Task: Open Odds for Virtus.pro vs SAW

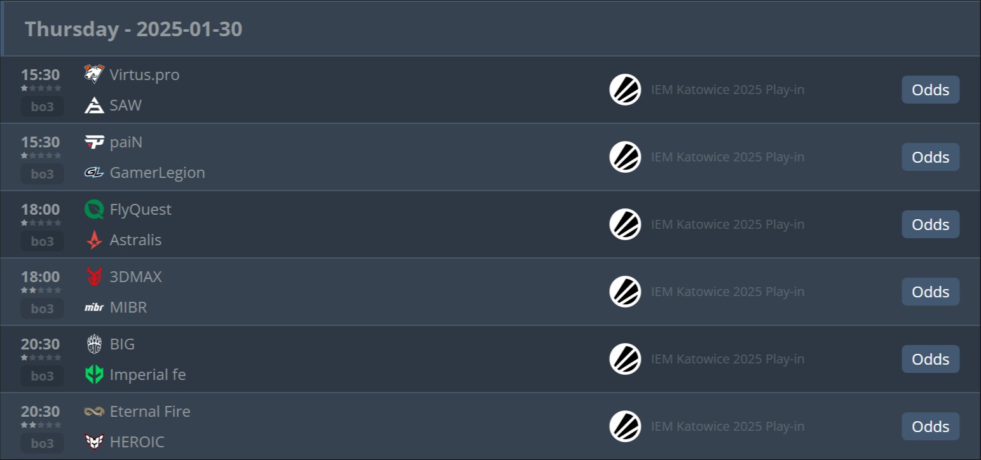Action: click(930, 90)
